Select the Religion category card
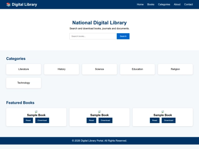This screenshot has width=199, height=149. 175,69
